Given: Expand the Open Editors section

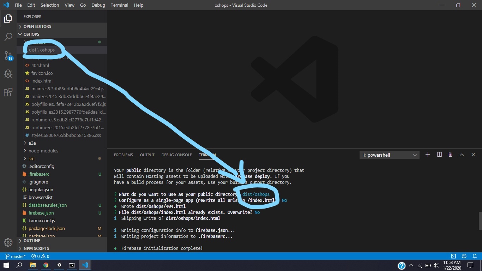Looking at the screenshot, I should pyautogui.click(x=62, y=26).
